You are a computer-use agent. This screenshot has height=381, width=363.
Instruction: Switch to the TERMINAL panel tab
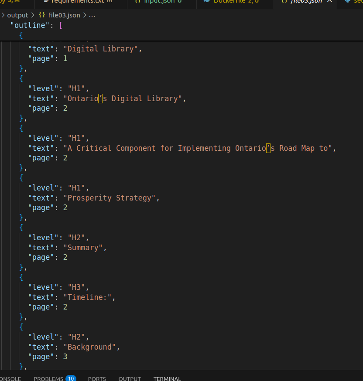click(167, 378)
